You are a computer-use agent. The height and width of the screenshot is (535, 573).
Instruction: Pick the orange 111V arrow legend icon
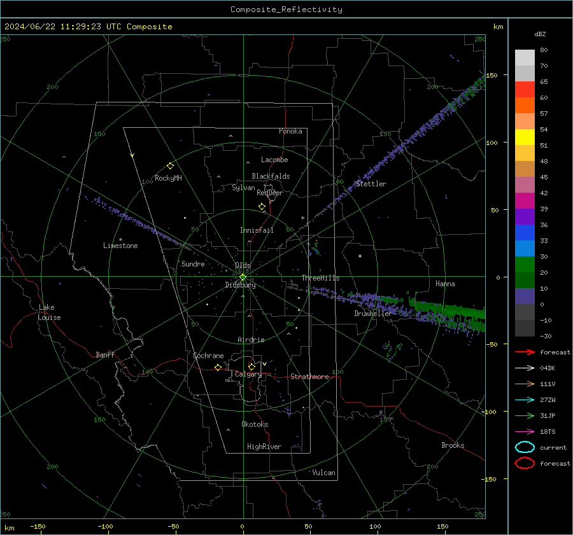[525, 384]
